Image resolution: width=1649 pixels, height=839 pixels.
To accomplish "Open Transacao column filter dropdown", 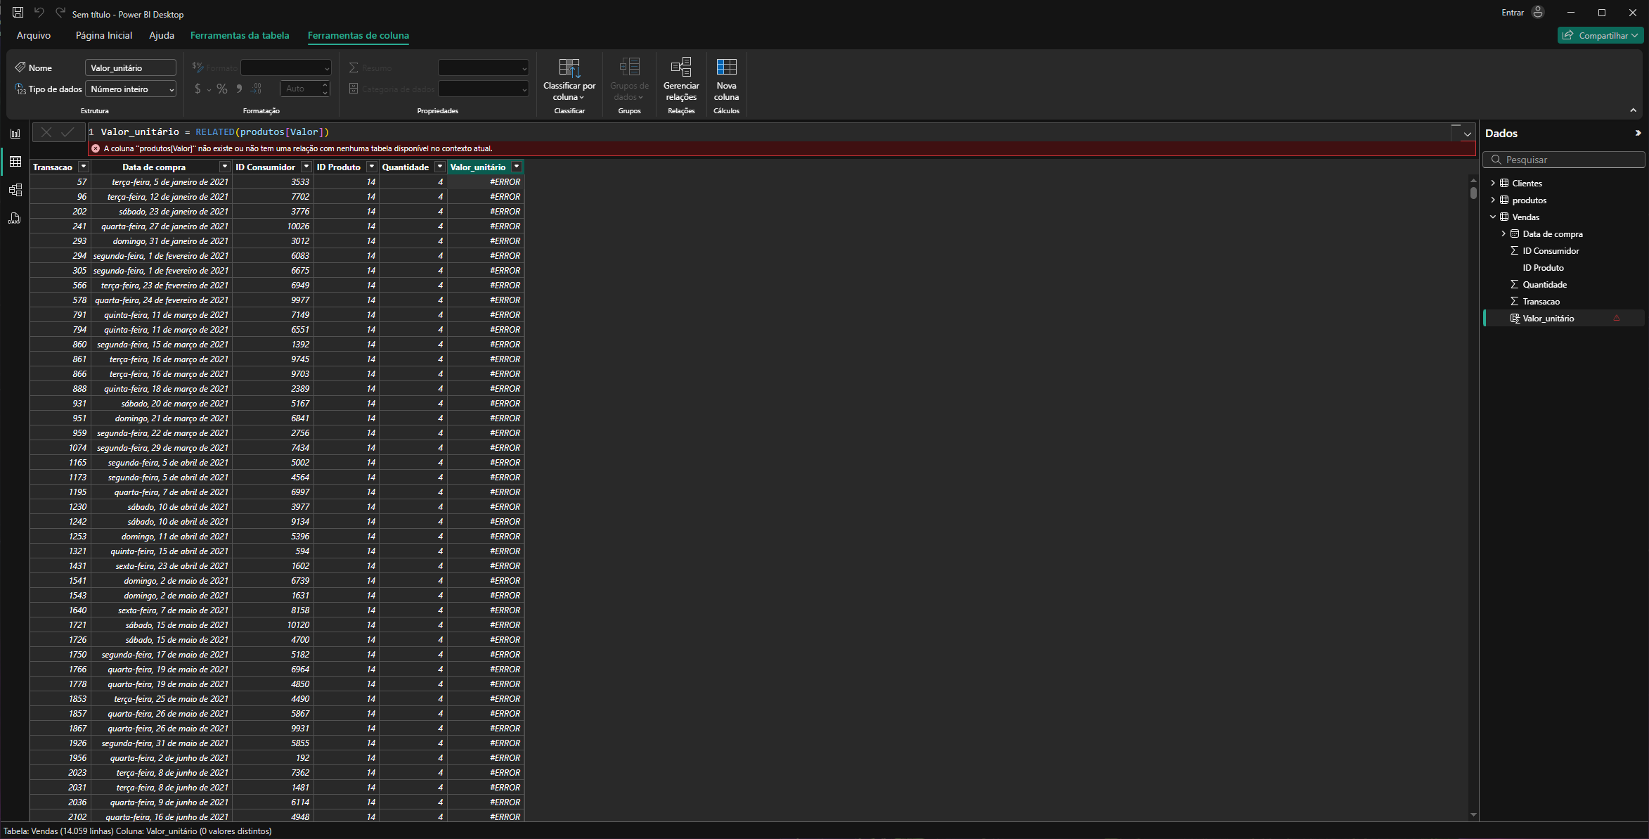I will 83,167.
